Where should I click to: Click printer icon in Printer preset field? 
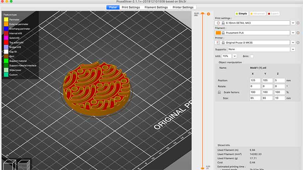(218, 43)
